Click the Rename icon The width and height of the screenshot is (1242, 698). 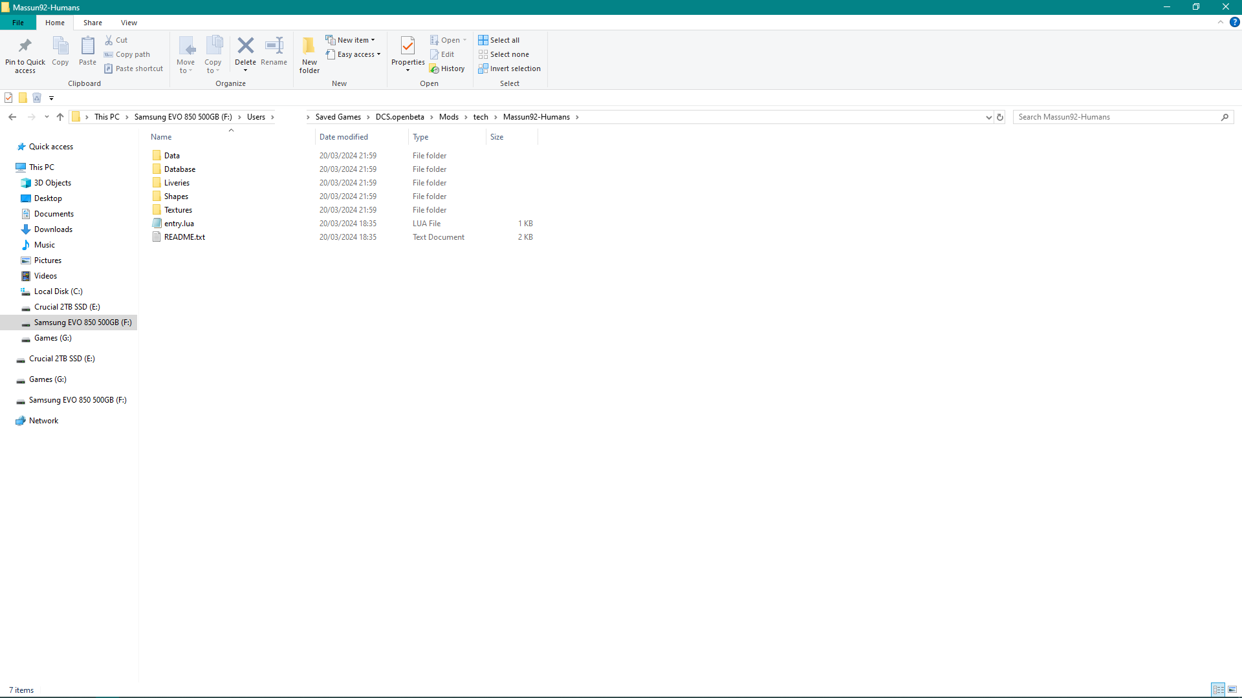(x=274, y=45)
